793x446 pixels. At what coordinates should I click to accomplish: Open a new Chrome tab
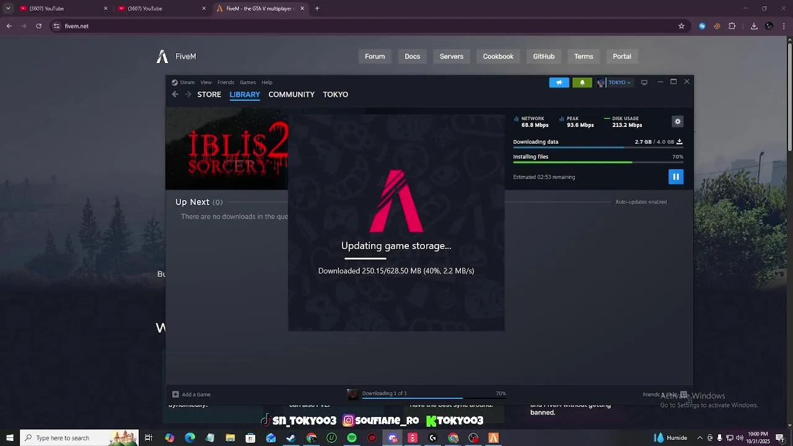pyautogui.click(x=317, y=9)
